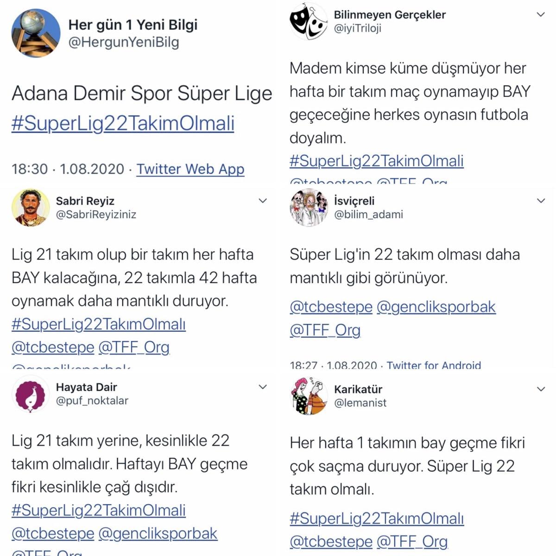556x556 pixels.
Task: Open İsviçreli cartoon scientists avatar
Action: click(309, 207)
